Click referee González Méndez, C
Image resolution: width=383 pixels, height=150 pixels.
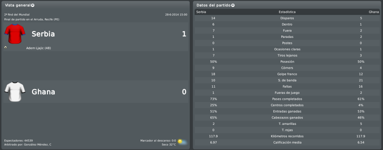click(x=38, y=145)
